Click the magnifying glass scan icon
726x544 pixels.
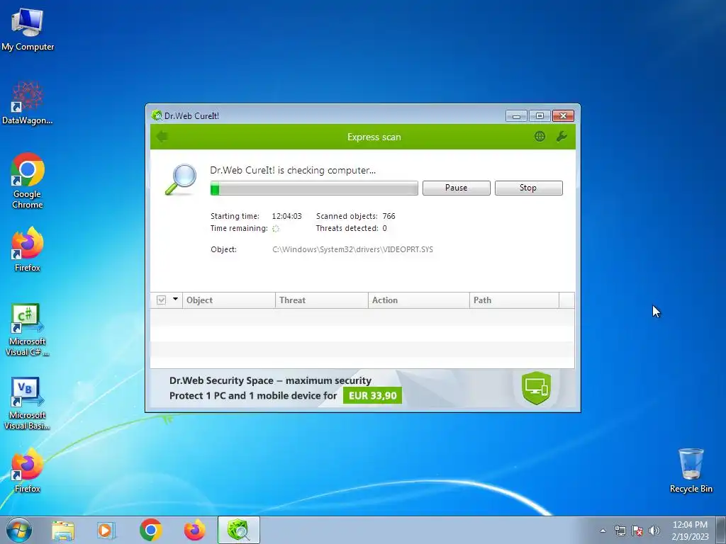181,179
